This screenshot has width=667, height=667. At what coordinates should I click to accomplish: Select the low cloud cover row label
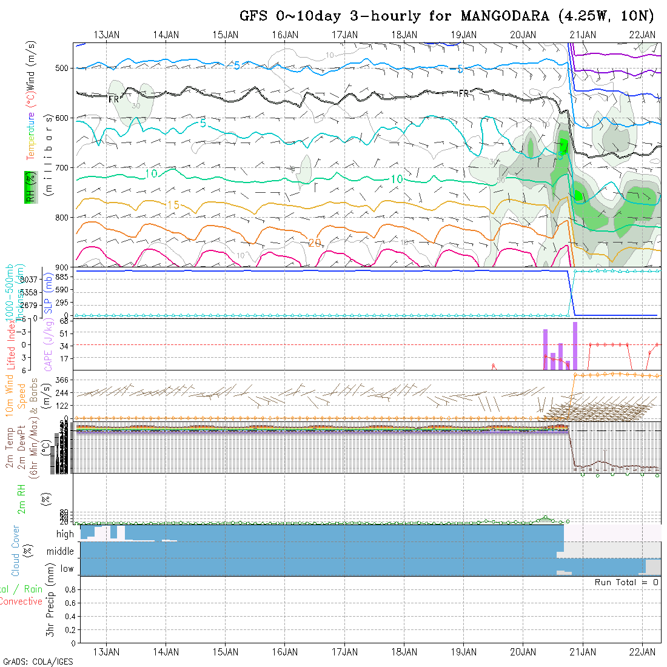pyautogui.click(x=67, y=569)
